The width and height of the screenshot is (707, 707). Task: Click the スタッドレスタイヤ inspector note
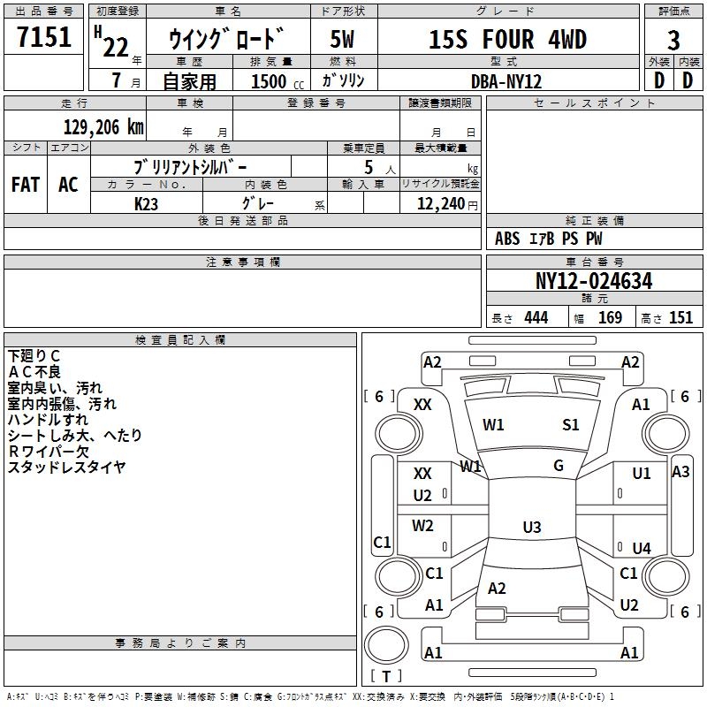(67, 468)
